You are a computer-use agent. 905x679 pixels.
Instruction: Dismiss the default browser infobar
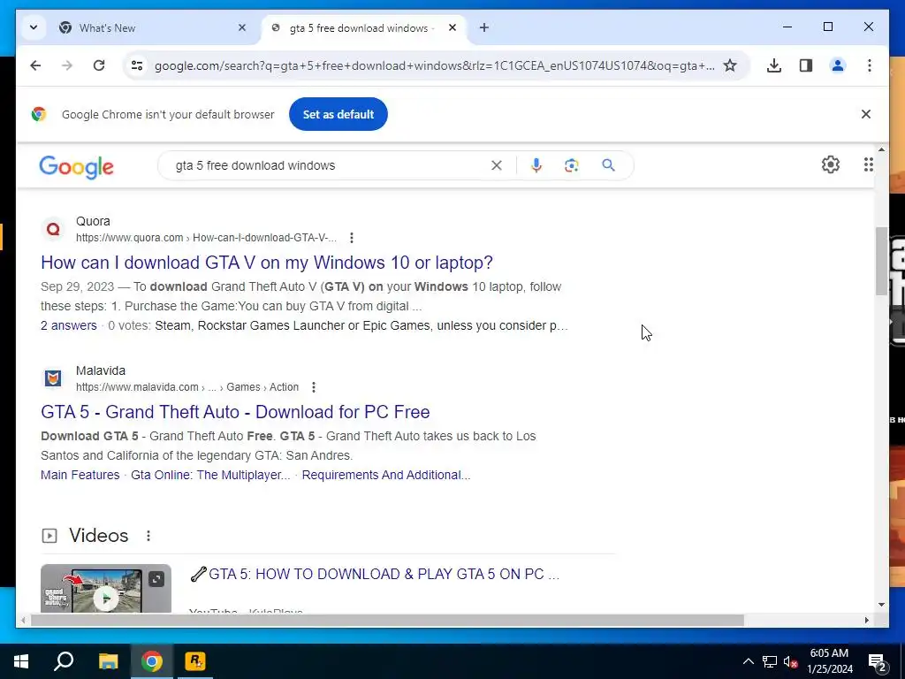[866, 114]
